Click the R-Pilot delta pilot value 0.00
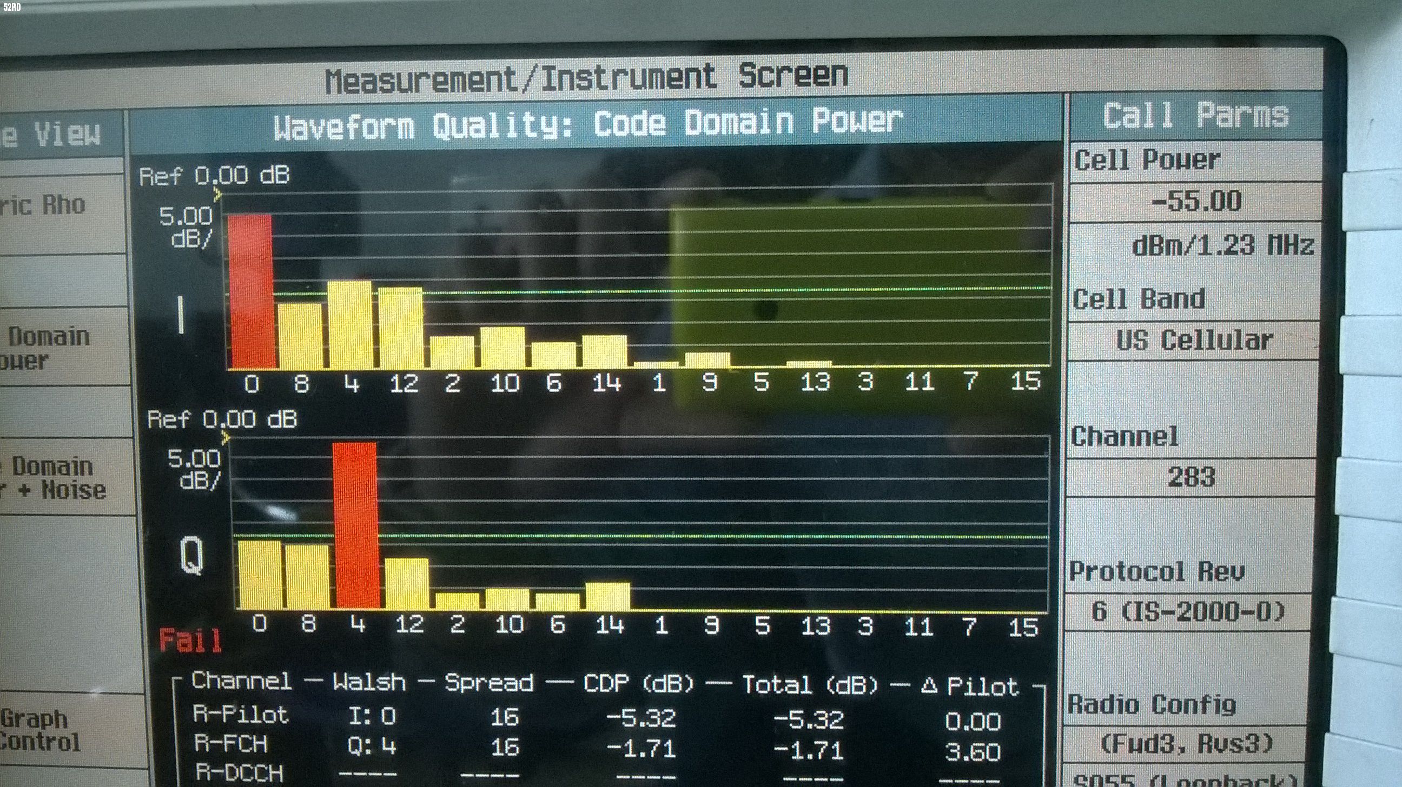This screenshot has height=787, width=1402. tap(973, 721)
